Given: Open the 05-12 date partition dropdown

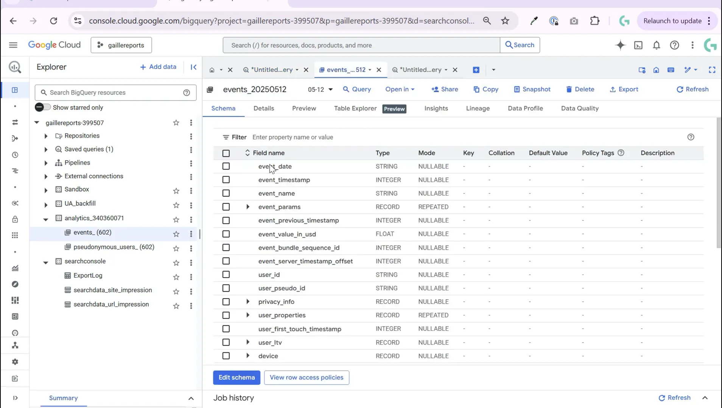Looking at the screenshot, I should coord(320,90).
